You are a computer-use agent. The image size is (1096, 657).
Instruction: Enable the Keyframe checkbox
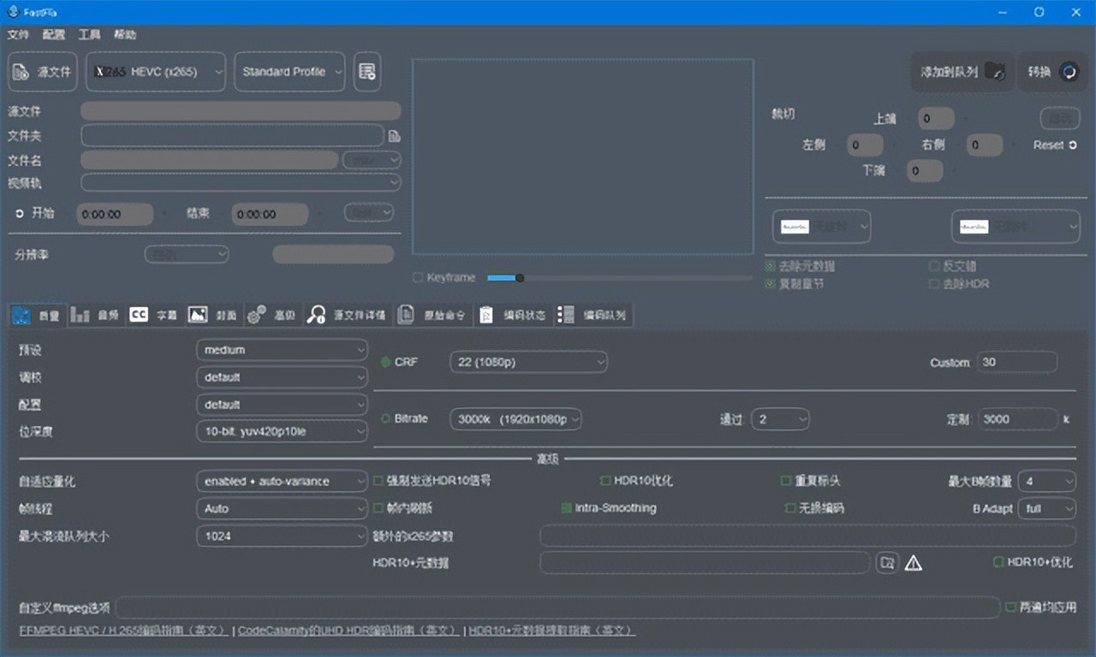[x=418, y=277]
